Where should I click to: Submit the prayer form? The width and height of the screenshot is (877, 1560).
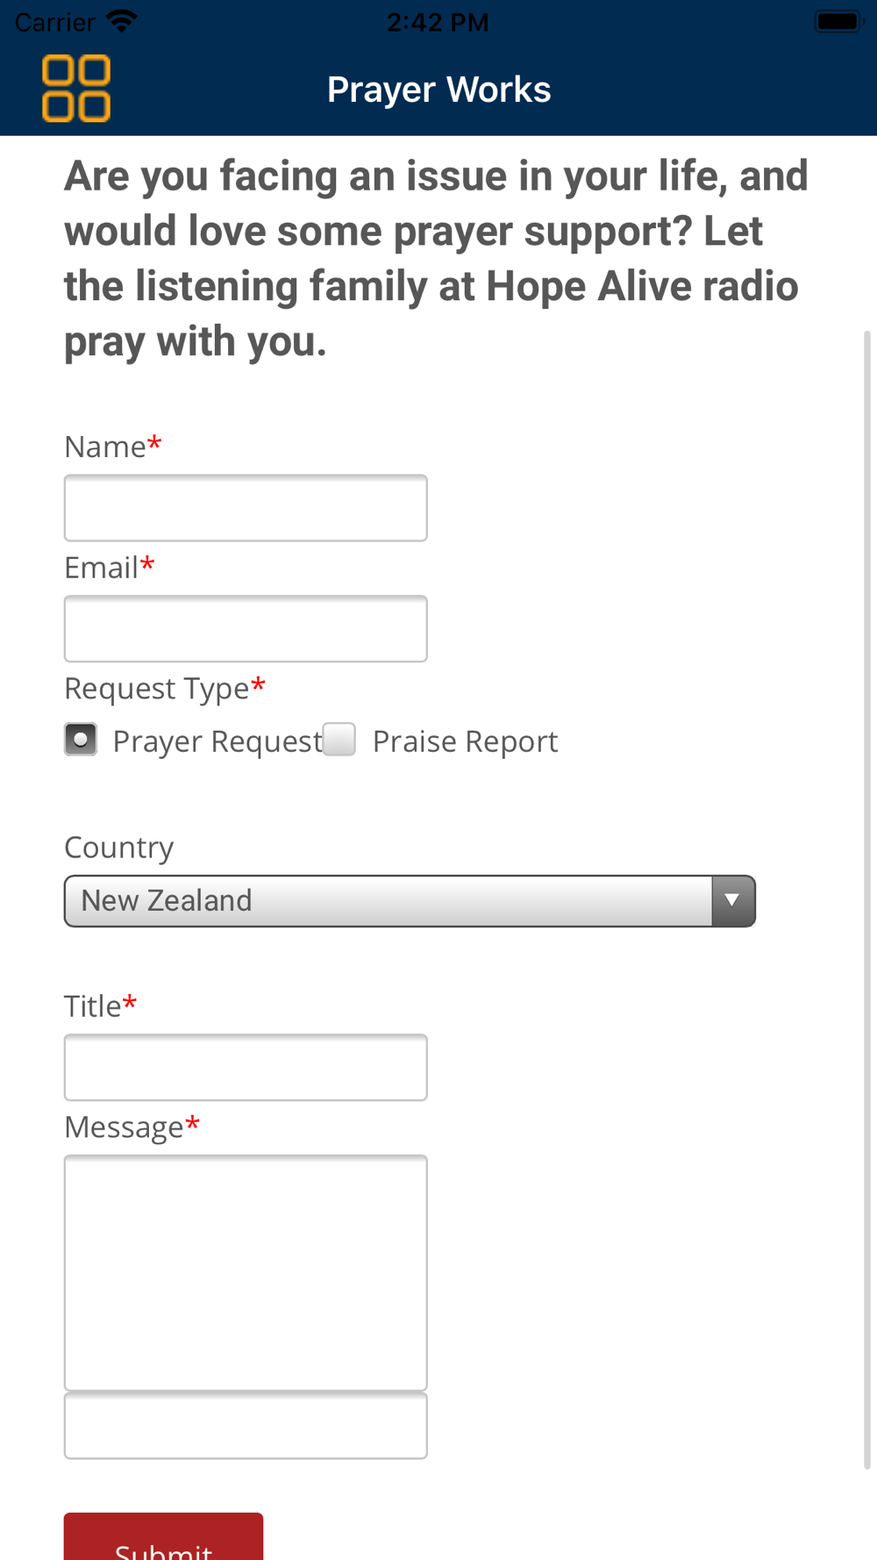click(x=163, y=1536)
